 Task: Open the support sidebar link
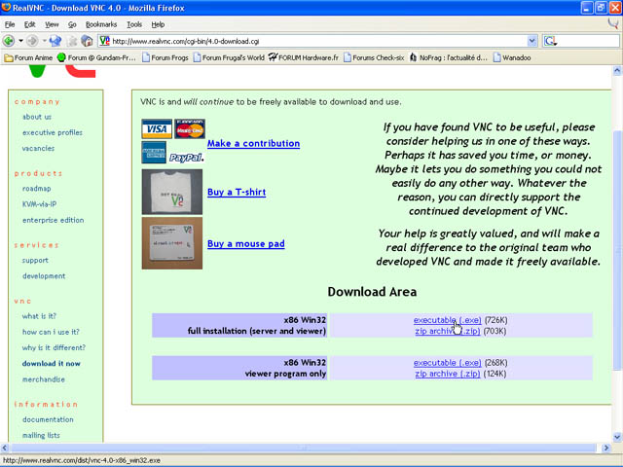[x=35, y=261]
